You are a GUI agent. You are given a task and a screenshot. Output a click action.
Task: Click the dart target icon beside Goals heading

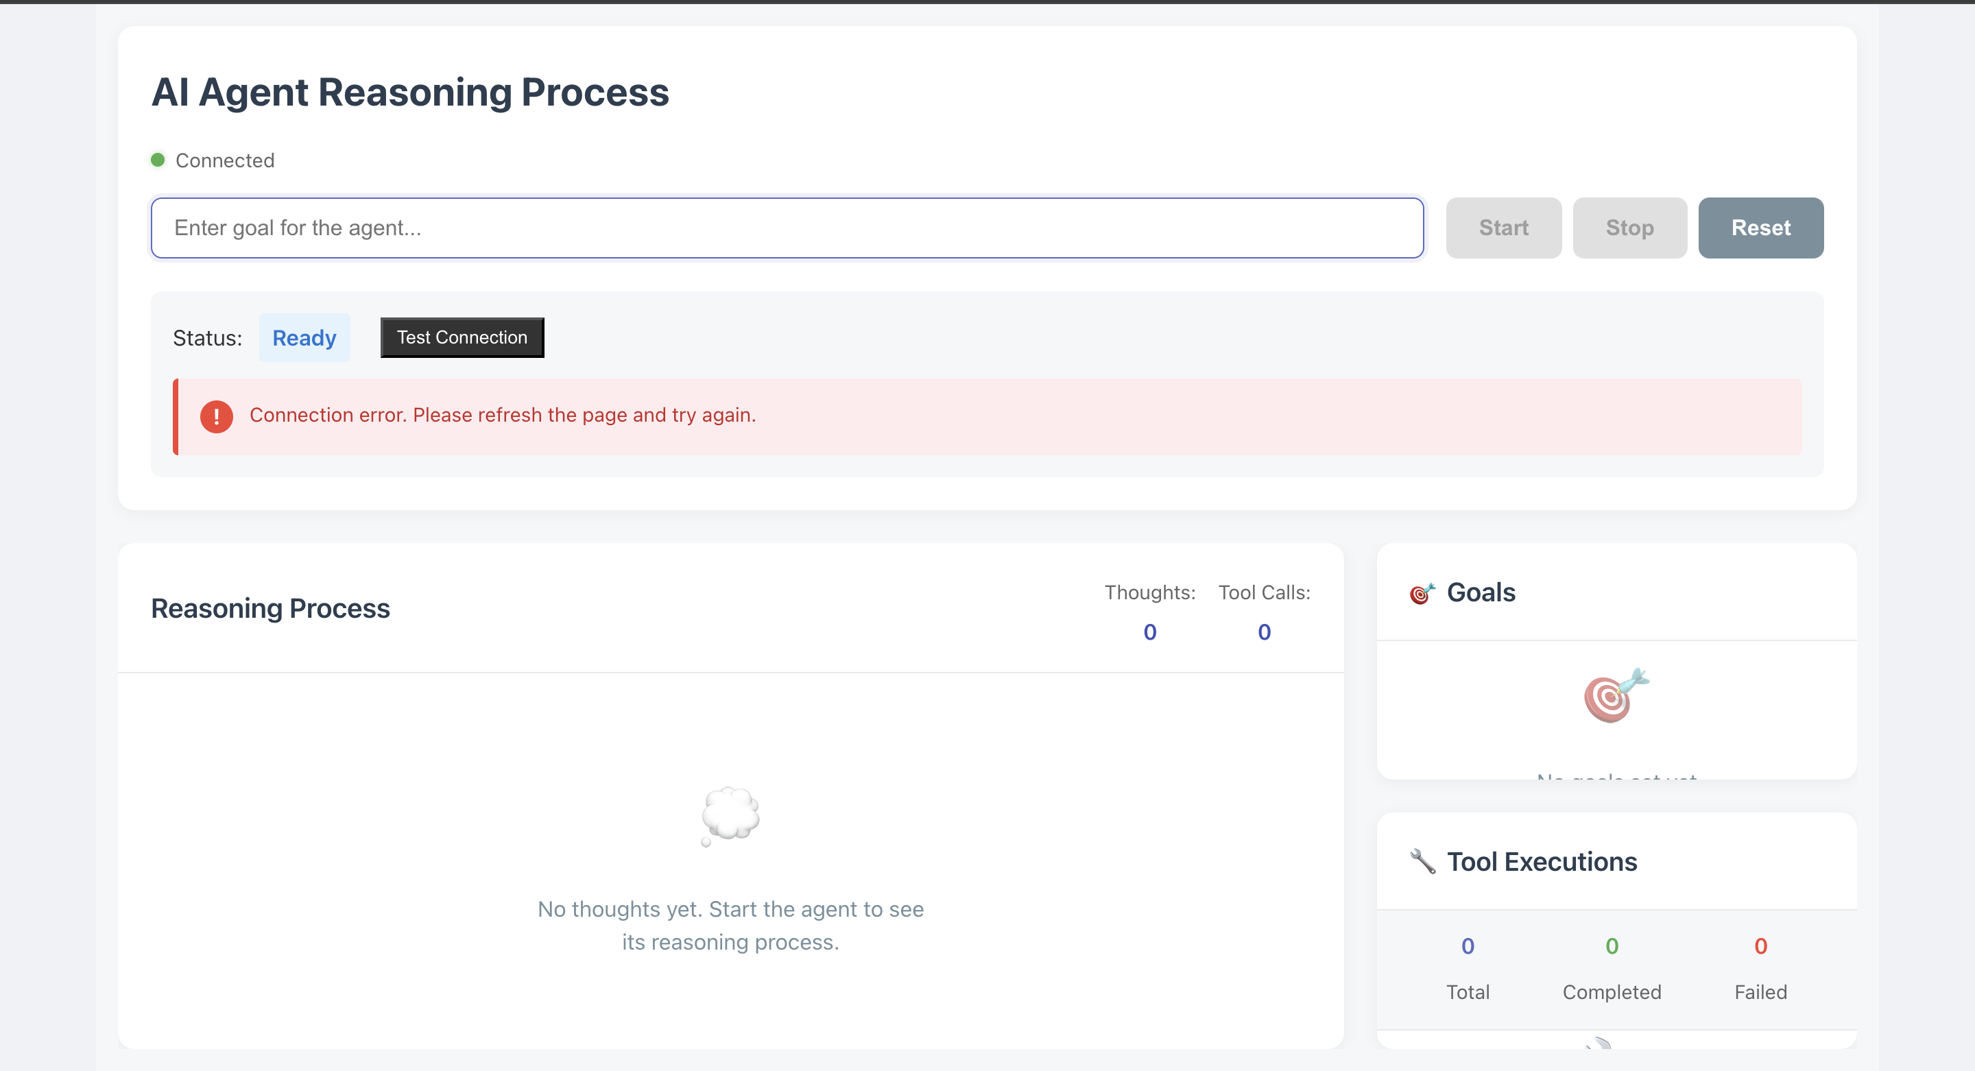click(x=1422, y=592)
